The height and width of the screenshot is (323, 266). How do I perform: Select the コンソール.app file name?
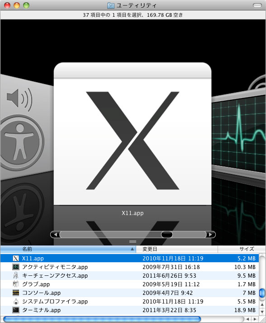point(41,293)
